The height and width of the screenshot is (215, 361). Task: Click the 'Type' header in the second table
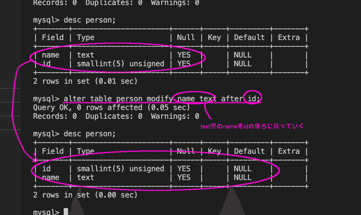coord(86,151)
